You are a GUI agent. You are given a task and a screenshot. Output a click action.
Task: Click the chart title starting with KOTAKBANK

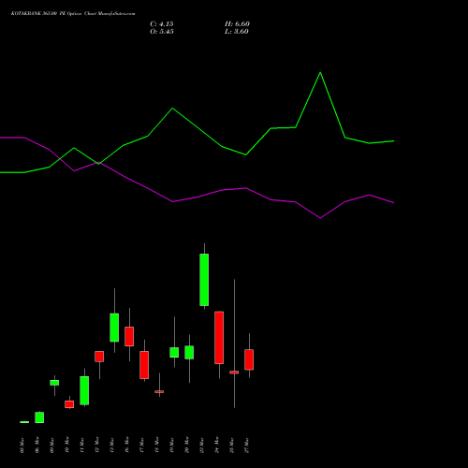(73, 14)
